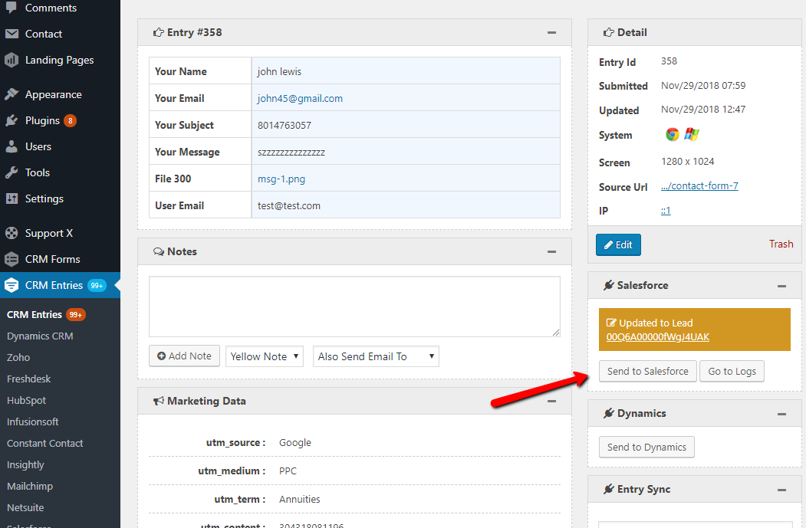The width and height of the screenshot is (806, 528).
Task: Click the Edit button in Detail
Action: tap(618, 244)
